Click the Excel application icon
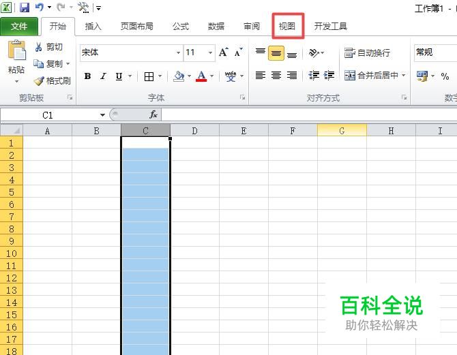 [6, 7]
